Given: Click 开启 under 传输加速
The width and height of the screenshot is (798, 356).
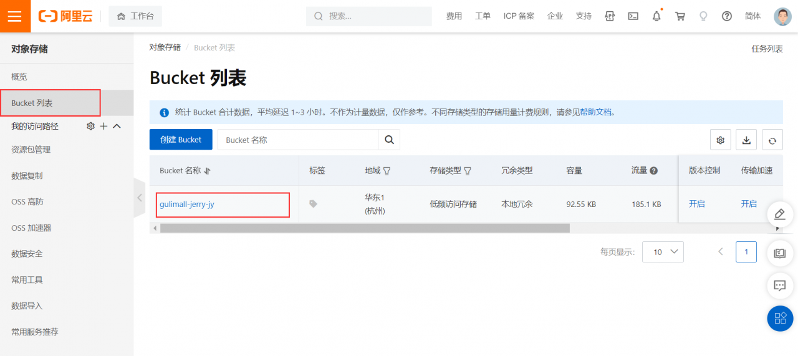Looking at the screenshot, I should click(x=749, y=204).
